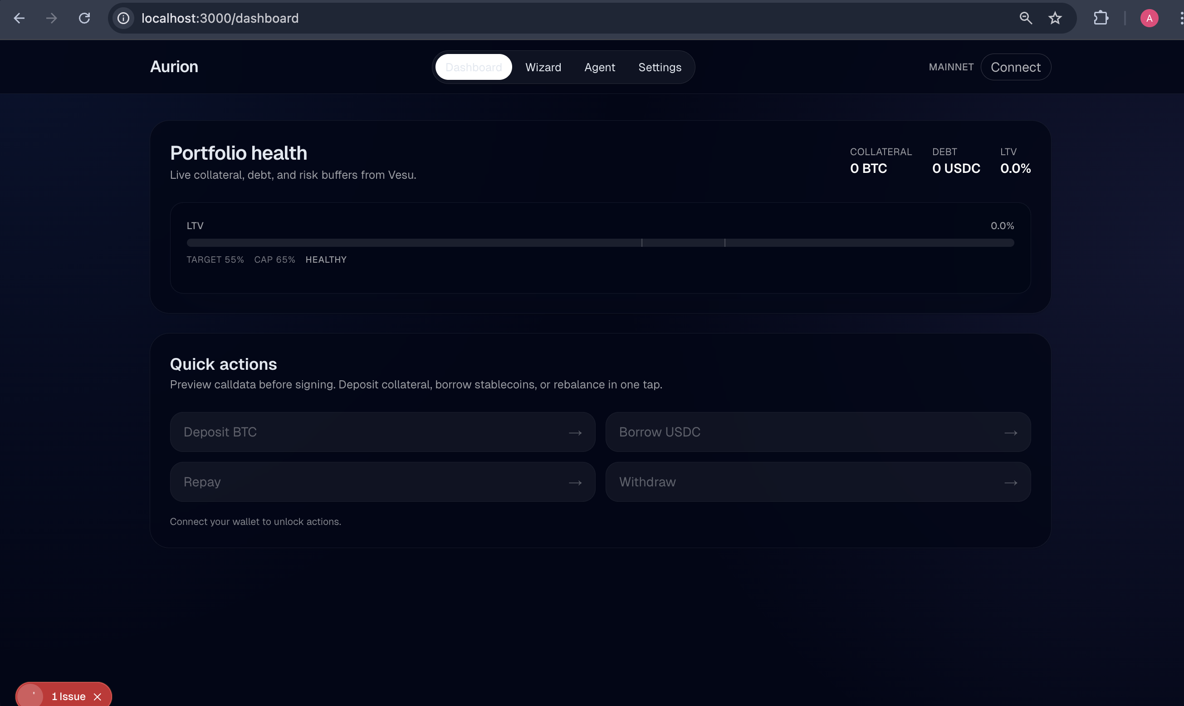Image resolution: width=1184 pixels, height=706 pixels.
Task: Click the Deposit BTC action
Action: pos(382,432)
